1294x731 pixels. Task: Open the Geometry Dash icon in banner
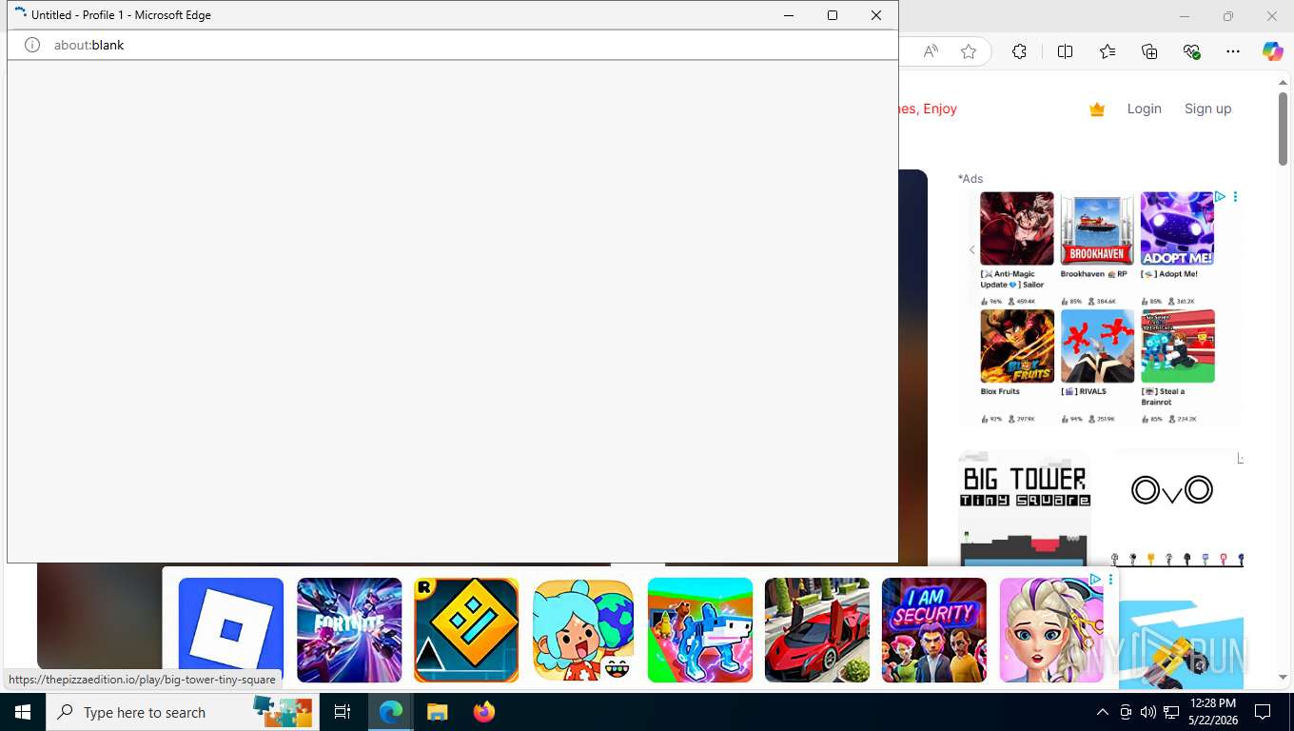[x=466, y=630]
